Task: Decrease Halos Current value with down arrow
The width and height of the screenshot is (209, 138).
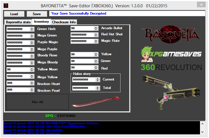Action: (98, 81)
